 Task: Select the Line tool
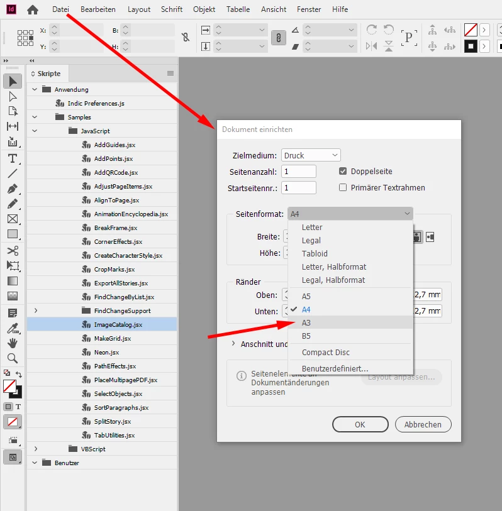coord(13,173)
